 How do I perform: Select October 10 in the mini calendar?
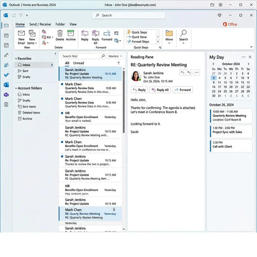243,78
